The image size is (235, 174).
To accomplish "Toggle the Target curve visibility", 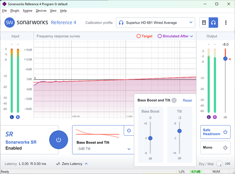I will [144, 36].
